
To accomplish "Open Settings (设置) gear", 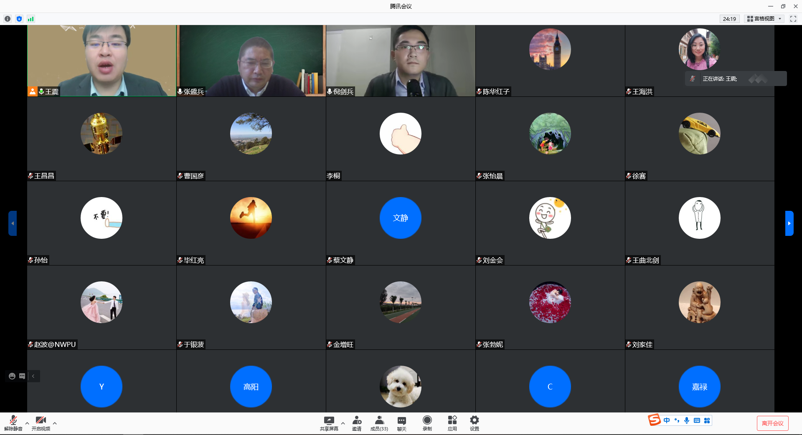I will 475,422.
